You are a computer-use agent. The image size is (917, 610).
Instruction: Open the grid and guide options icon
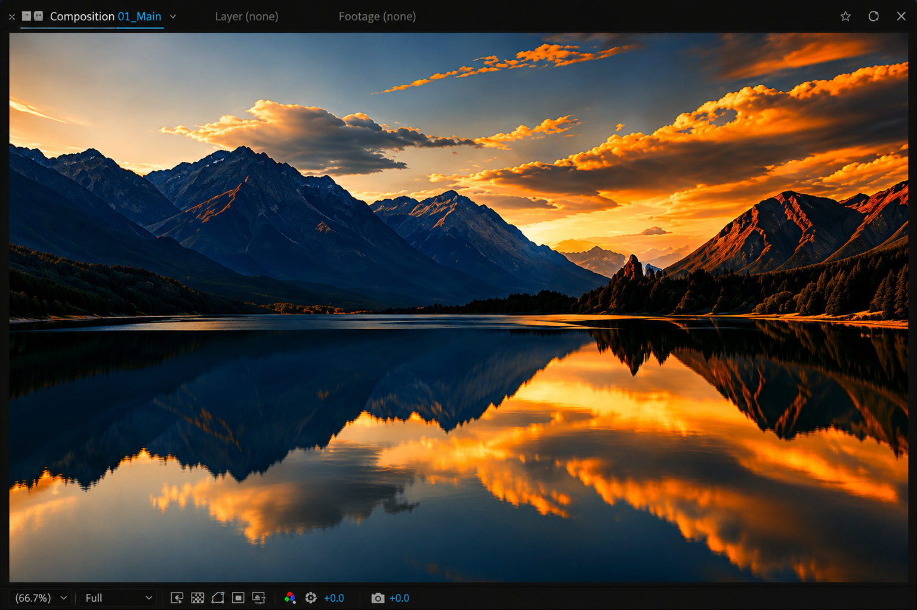coord(259,598)
